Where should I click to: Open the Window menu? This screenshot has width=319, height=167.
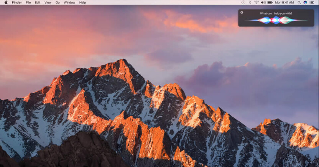coord(69,2)
